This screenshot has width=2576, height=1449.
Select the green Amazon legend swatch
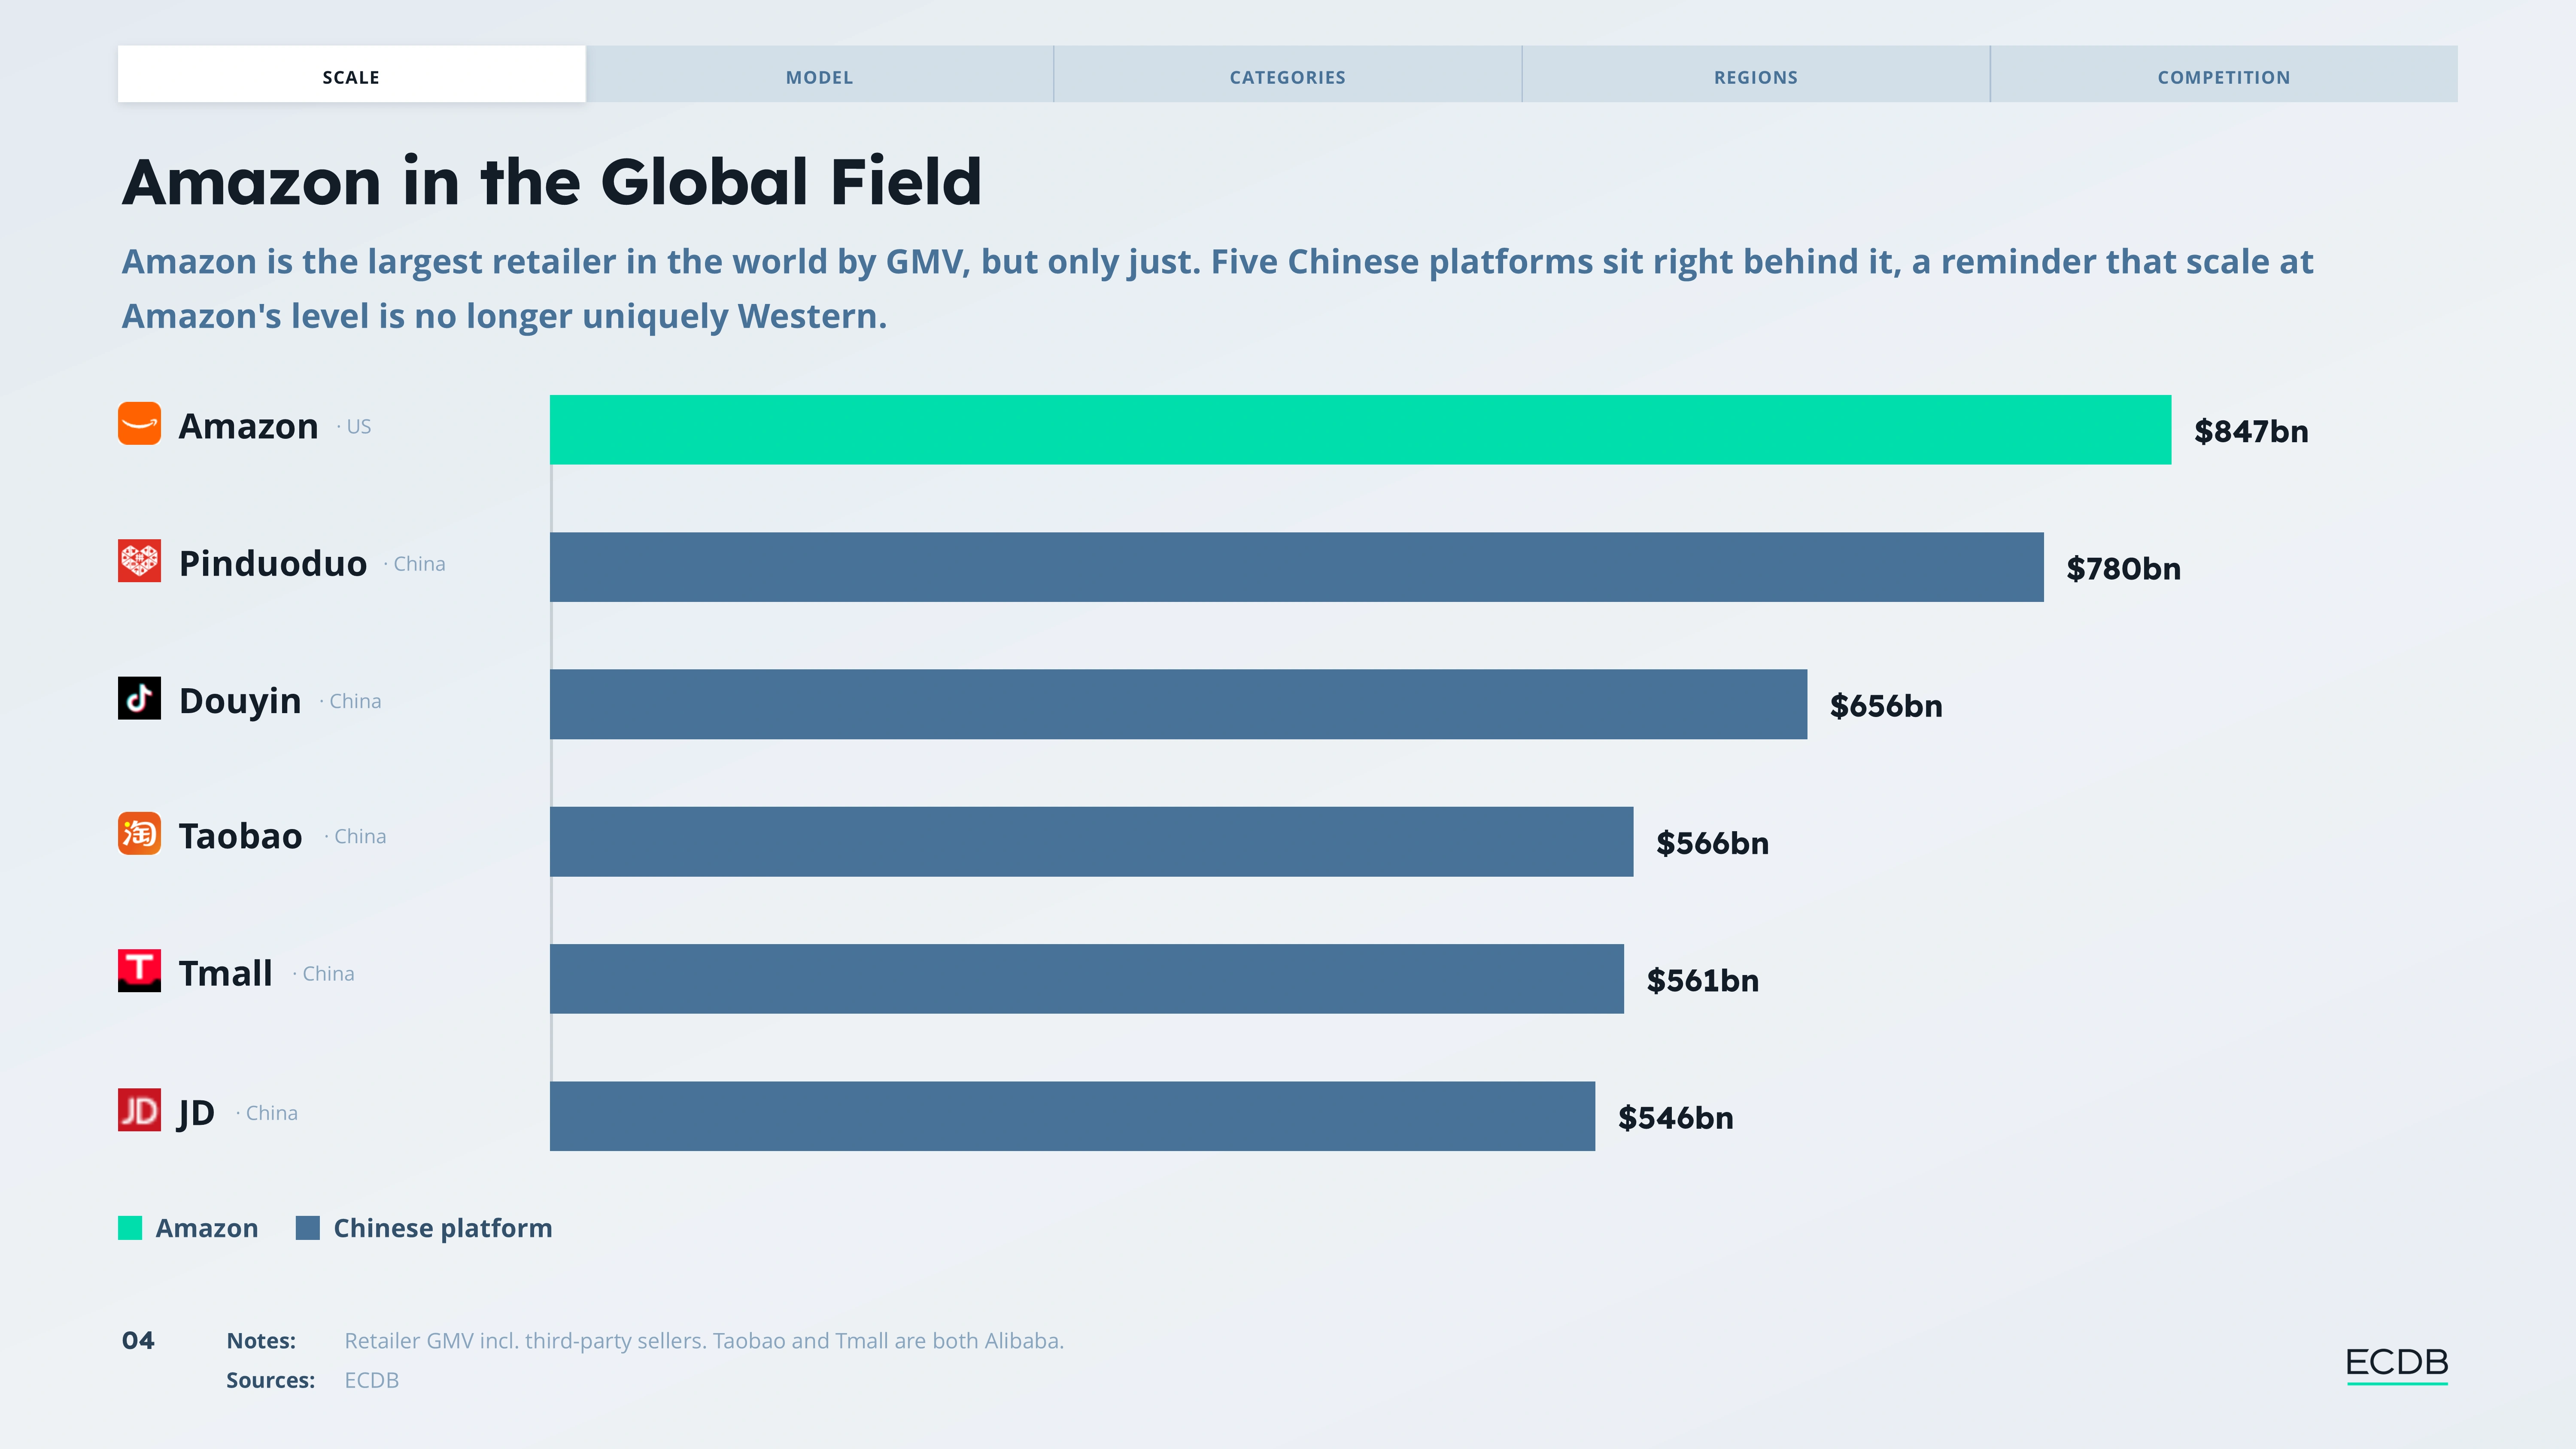click(130, 1228)
